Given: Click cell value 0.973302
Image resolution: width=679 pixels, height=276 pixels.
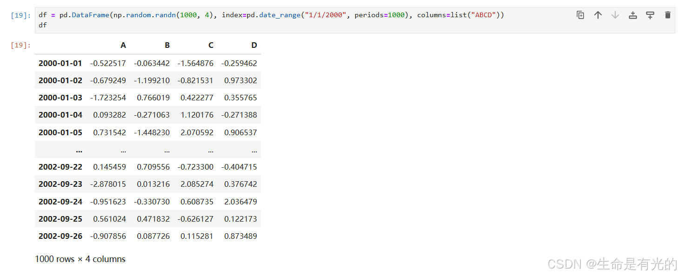Looking at the screenshot, I should pyautogui.click(x=241, y=80).
